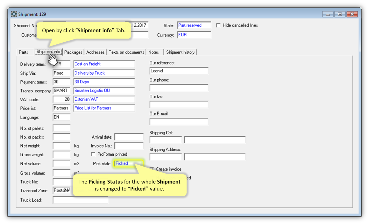View the Shipment history tab

click(x=180, y=52)
